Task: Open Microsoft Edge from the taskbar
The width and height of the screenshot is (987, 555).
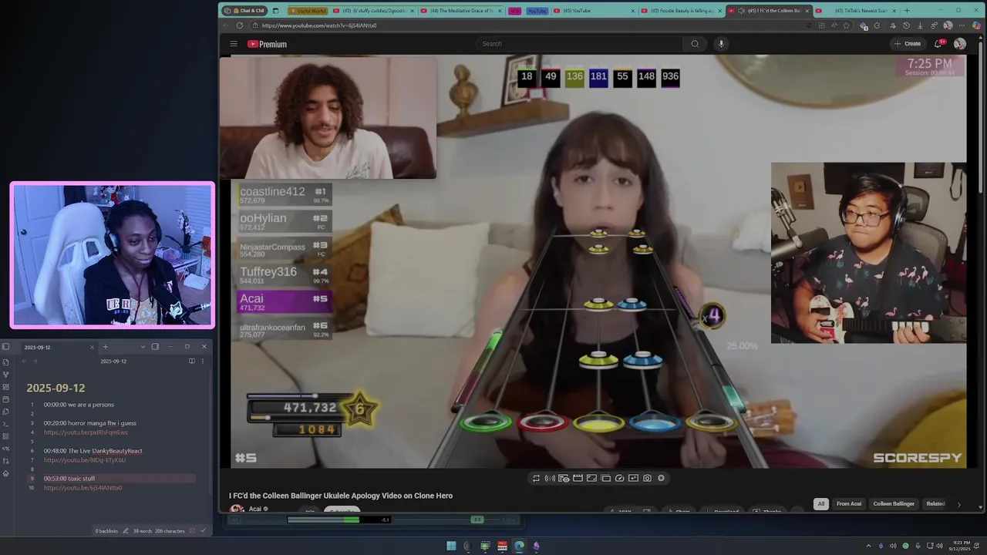Action: 519,546
